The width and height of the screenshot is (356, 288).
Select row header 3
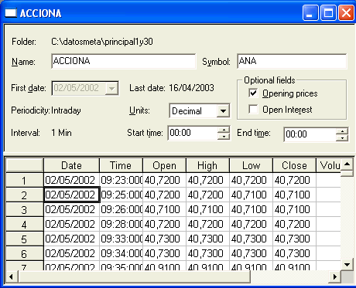[x=24, y=210]
